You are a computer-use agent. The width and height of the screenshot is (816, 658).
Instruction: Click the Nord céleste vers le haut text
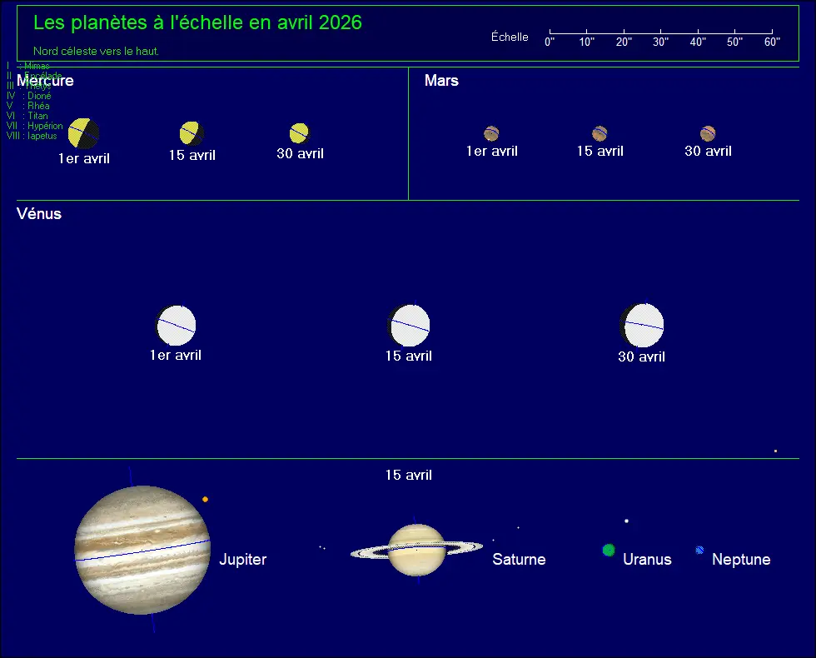(x=94, y=51)
